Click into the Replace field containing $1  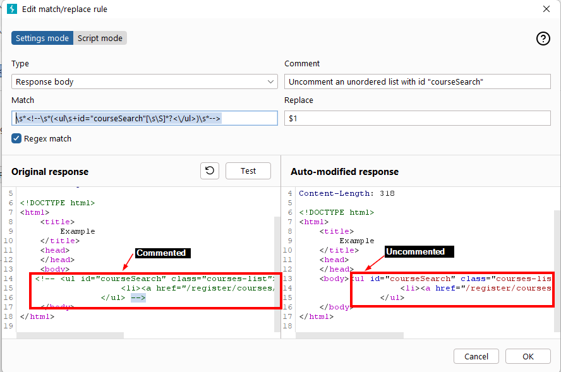[417, 118]
